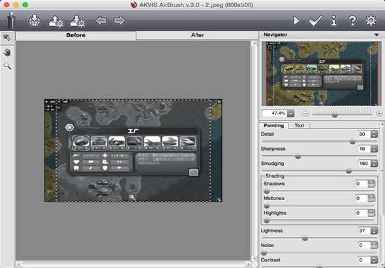This screenshot has width=385, height=268.
Task: Select the Zoom magnifier tool
Action: coord(7,66)
